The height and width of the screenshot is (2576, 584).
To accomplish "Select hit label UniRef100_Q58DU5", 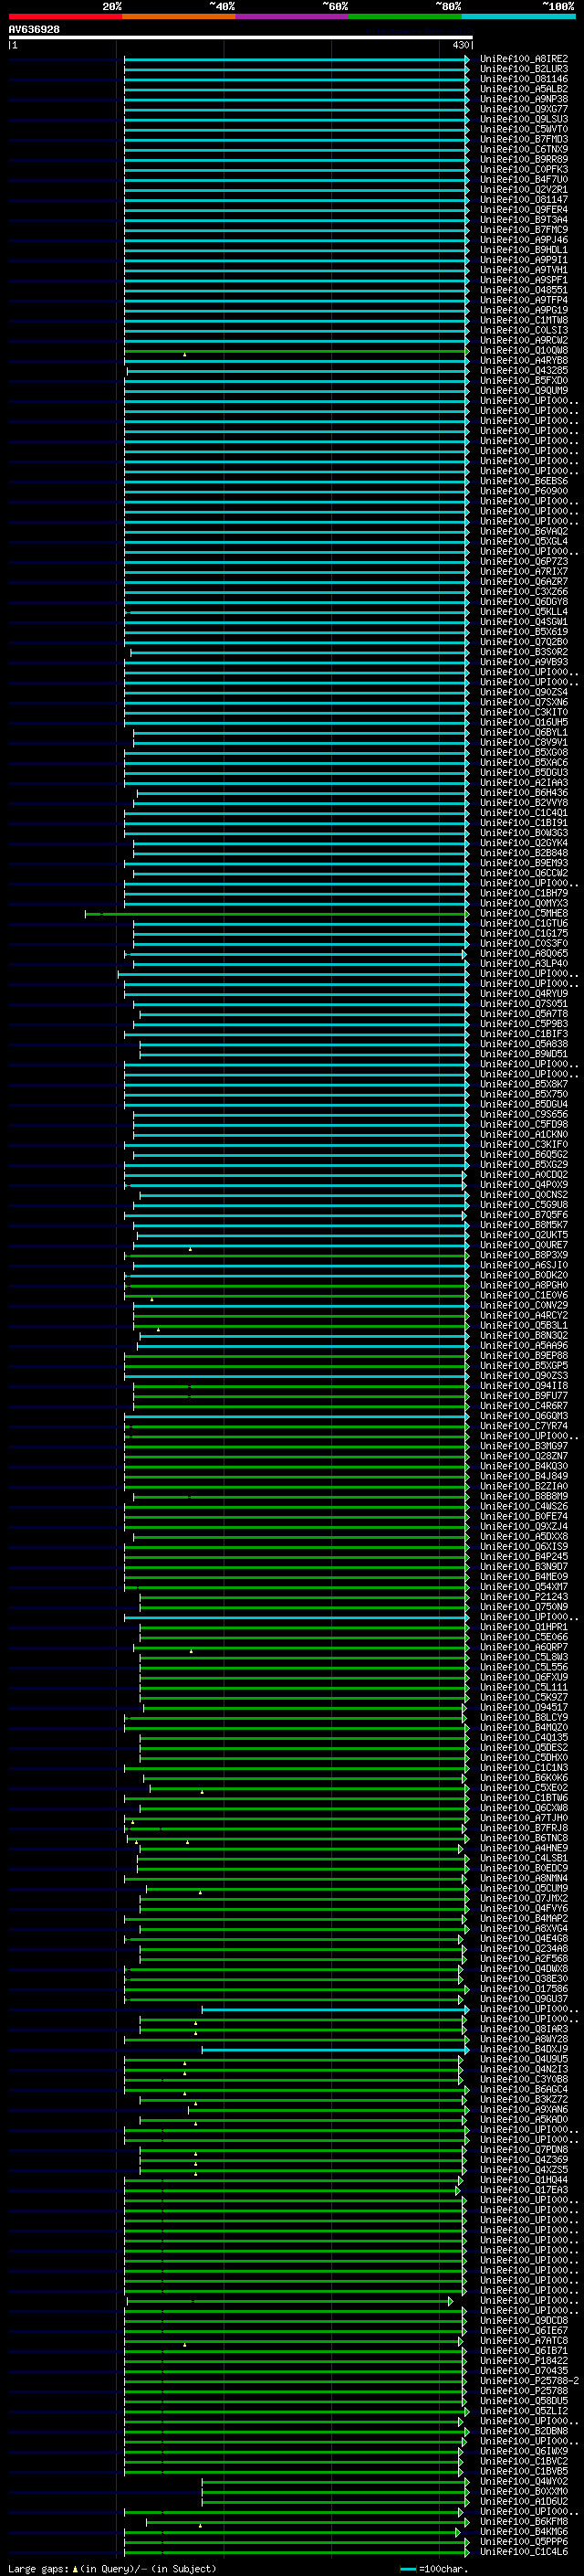I will pyautogui.click(x=523, y=2400).
